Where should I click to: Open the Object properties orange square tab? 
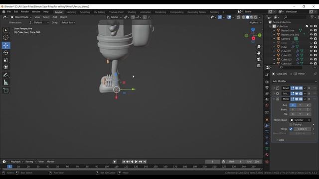267,120
